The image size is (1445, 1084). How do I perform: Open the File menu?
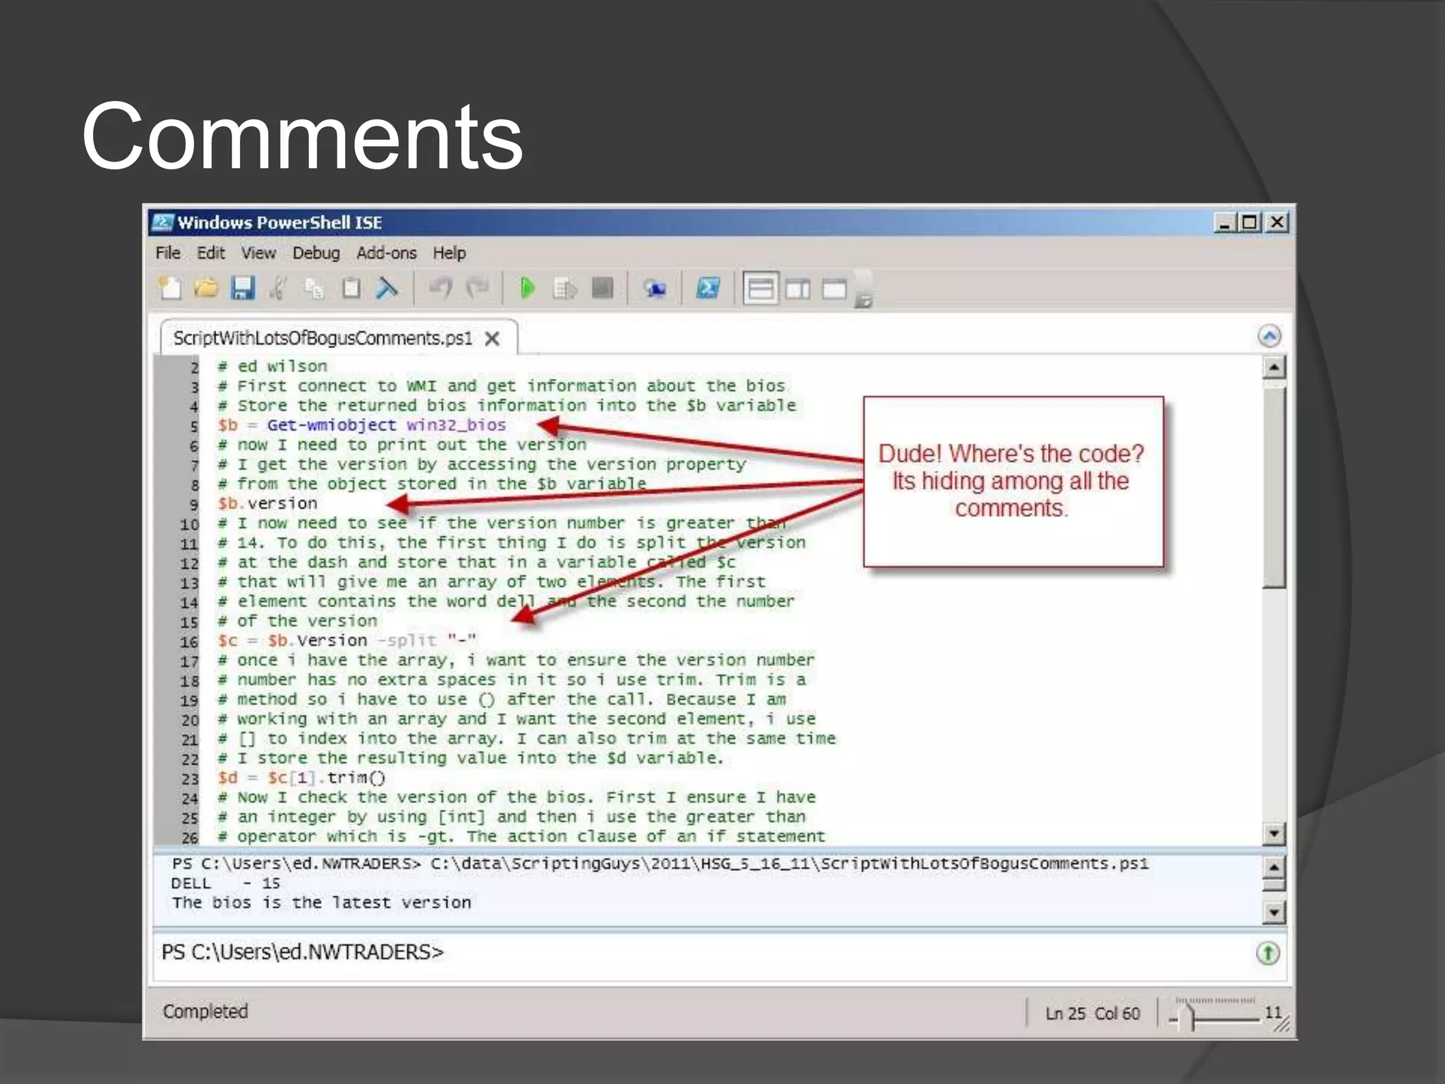tap(168, 253)
